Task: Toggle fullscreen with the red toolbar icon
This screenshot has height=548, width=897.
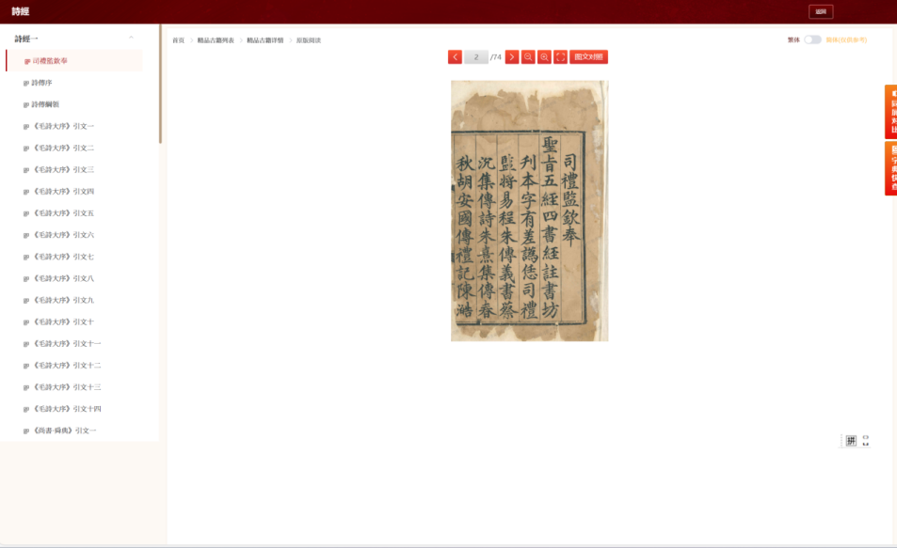Action: click(561, 57)
